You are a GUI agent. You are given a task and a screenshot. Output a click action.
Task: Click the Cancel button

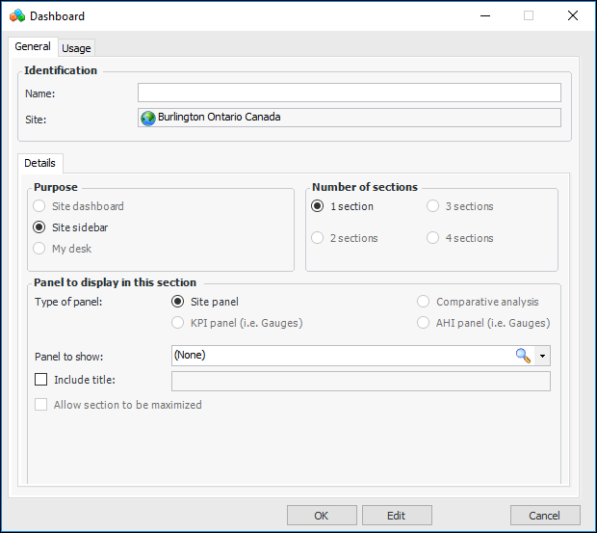click(x=545, y=516)
